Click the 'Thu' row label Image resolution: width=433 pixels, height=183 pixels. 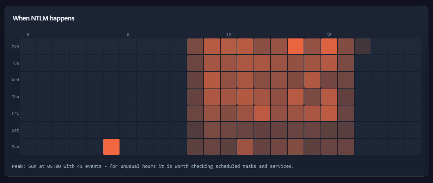pyautogui.click(x=16, y=97)
